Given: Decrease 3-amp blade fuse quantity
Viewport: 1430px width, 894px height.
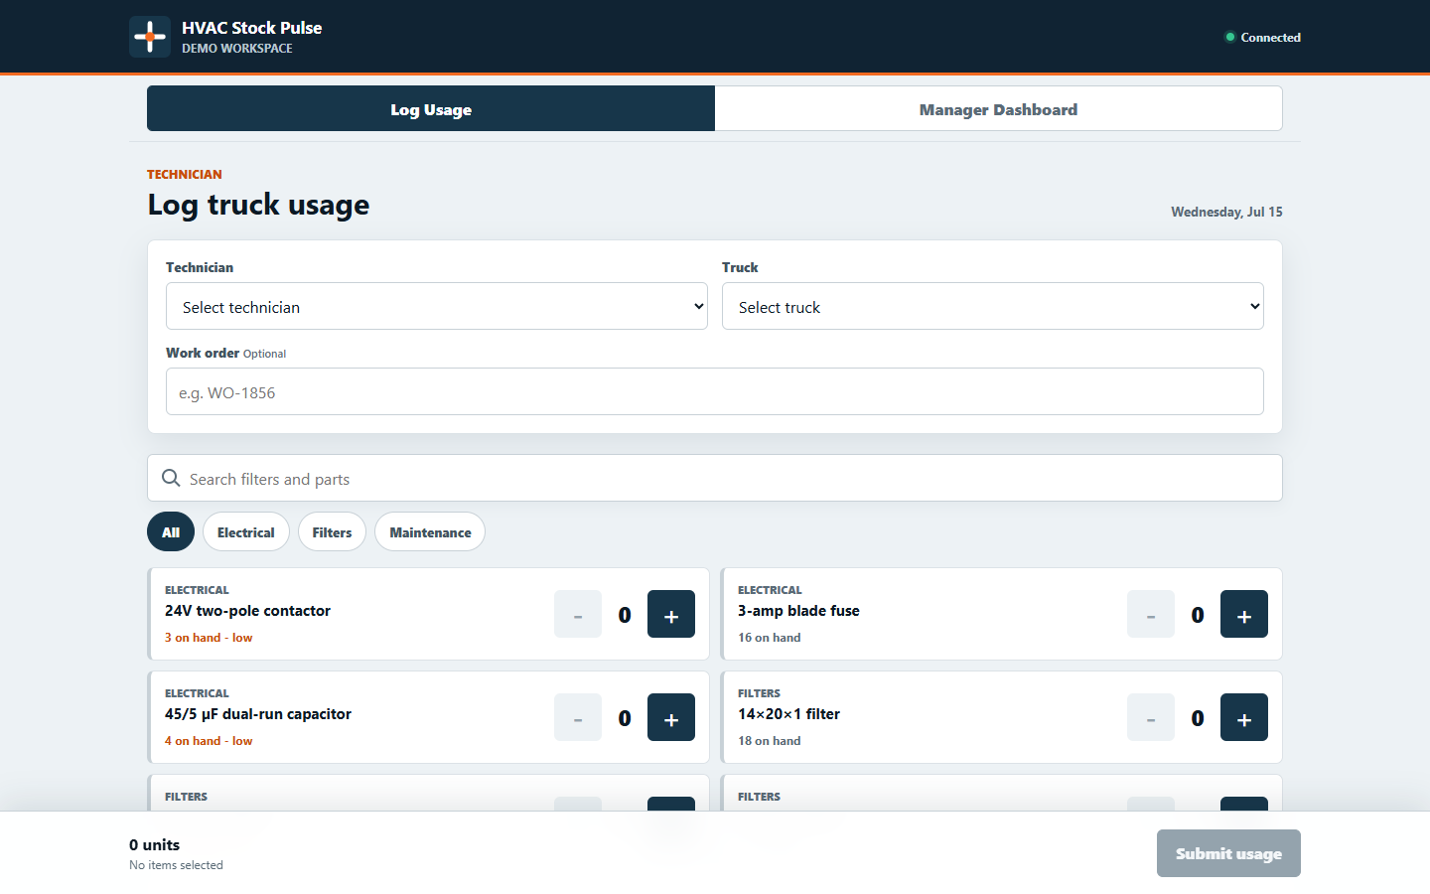Looking at the screenshot, I should coord(1151,614).
